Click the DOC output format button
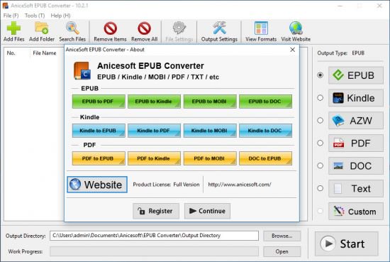390x262 pixels. point(356,166)
